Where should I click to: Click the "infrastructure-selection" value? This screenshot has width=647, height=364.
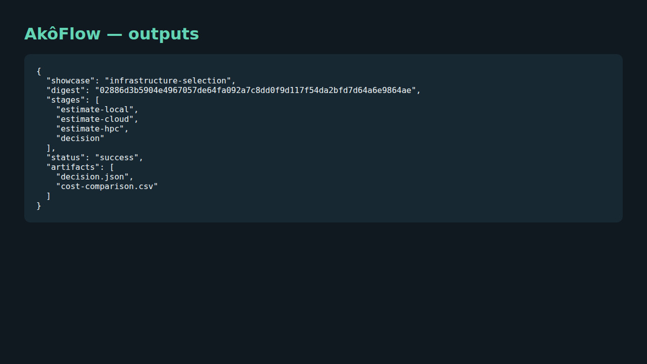(168, 81)
